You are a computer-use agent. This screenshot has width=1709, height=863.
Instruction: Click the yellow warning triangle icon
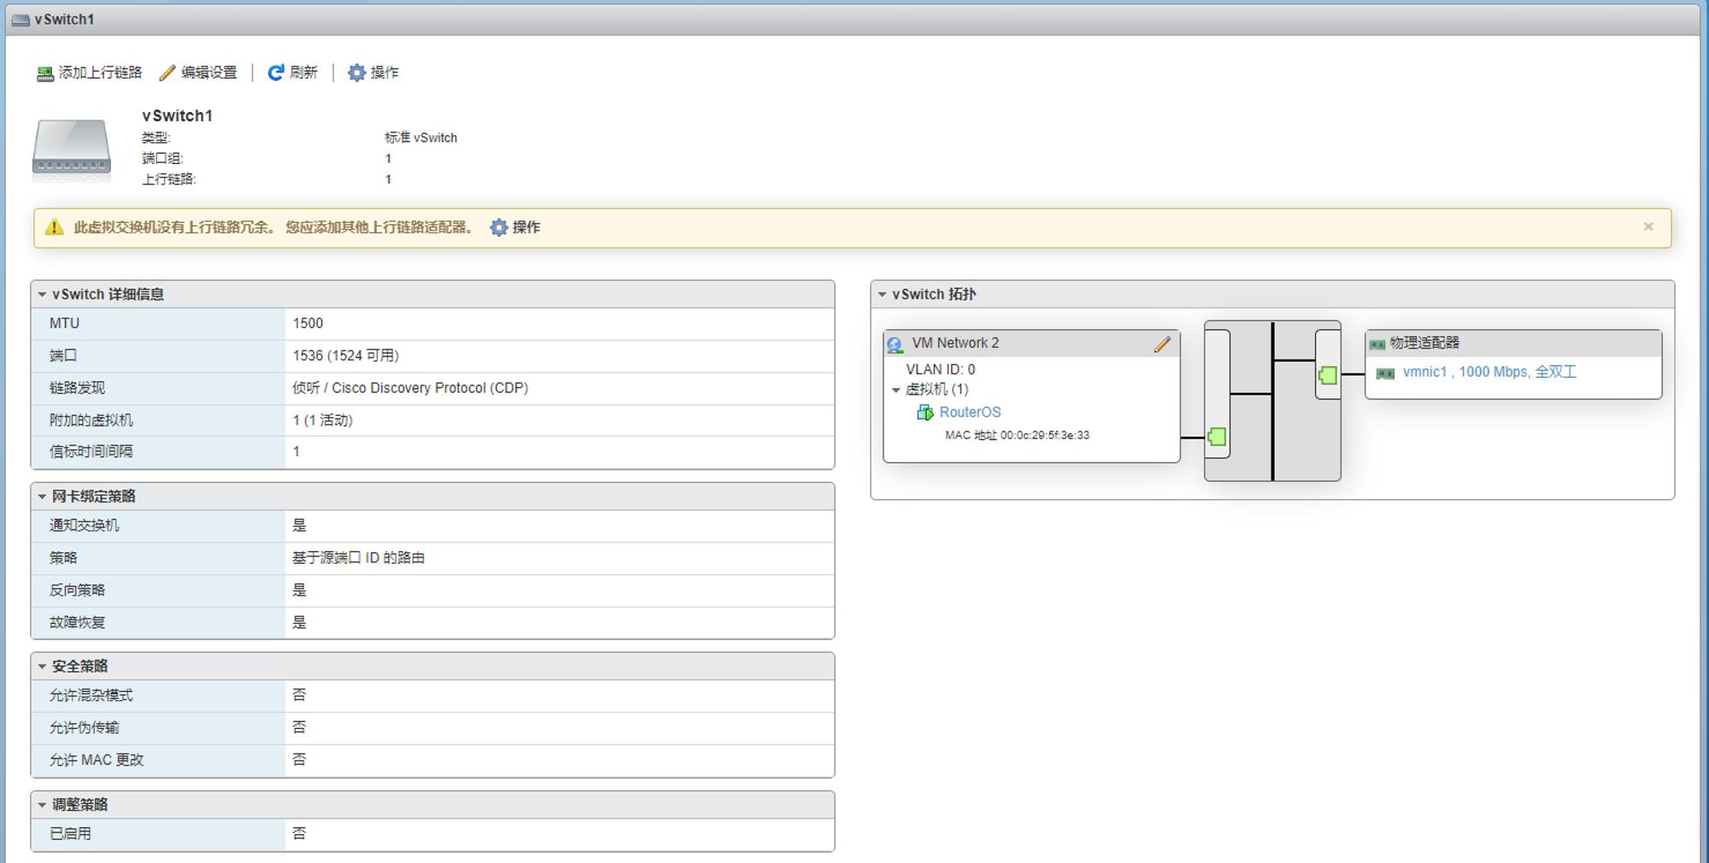click(x=54, y=227)
